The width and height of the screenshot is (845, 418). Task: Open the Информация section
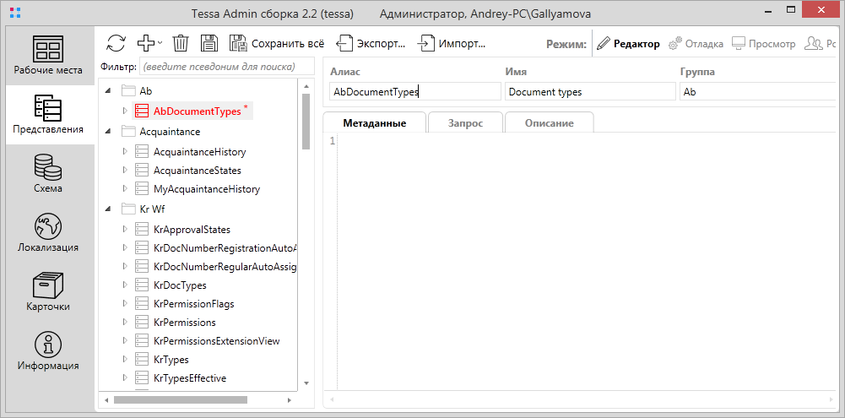pyautogui.click(x=48, y=352)
